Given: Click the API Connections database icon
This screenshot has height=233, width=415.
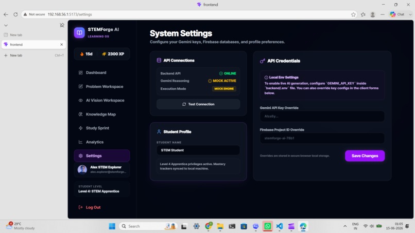Looking at the screenshot, I should (x=159, y=61).
